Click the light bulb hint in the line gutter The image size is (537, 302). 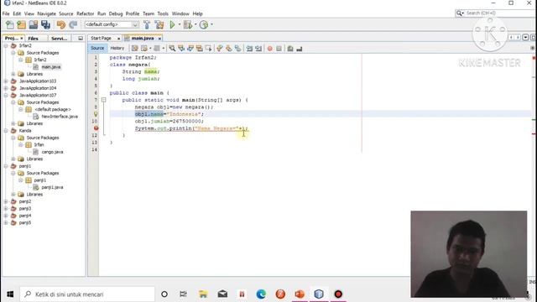click(x=96, y=114)
